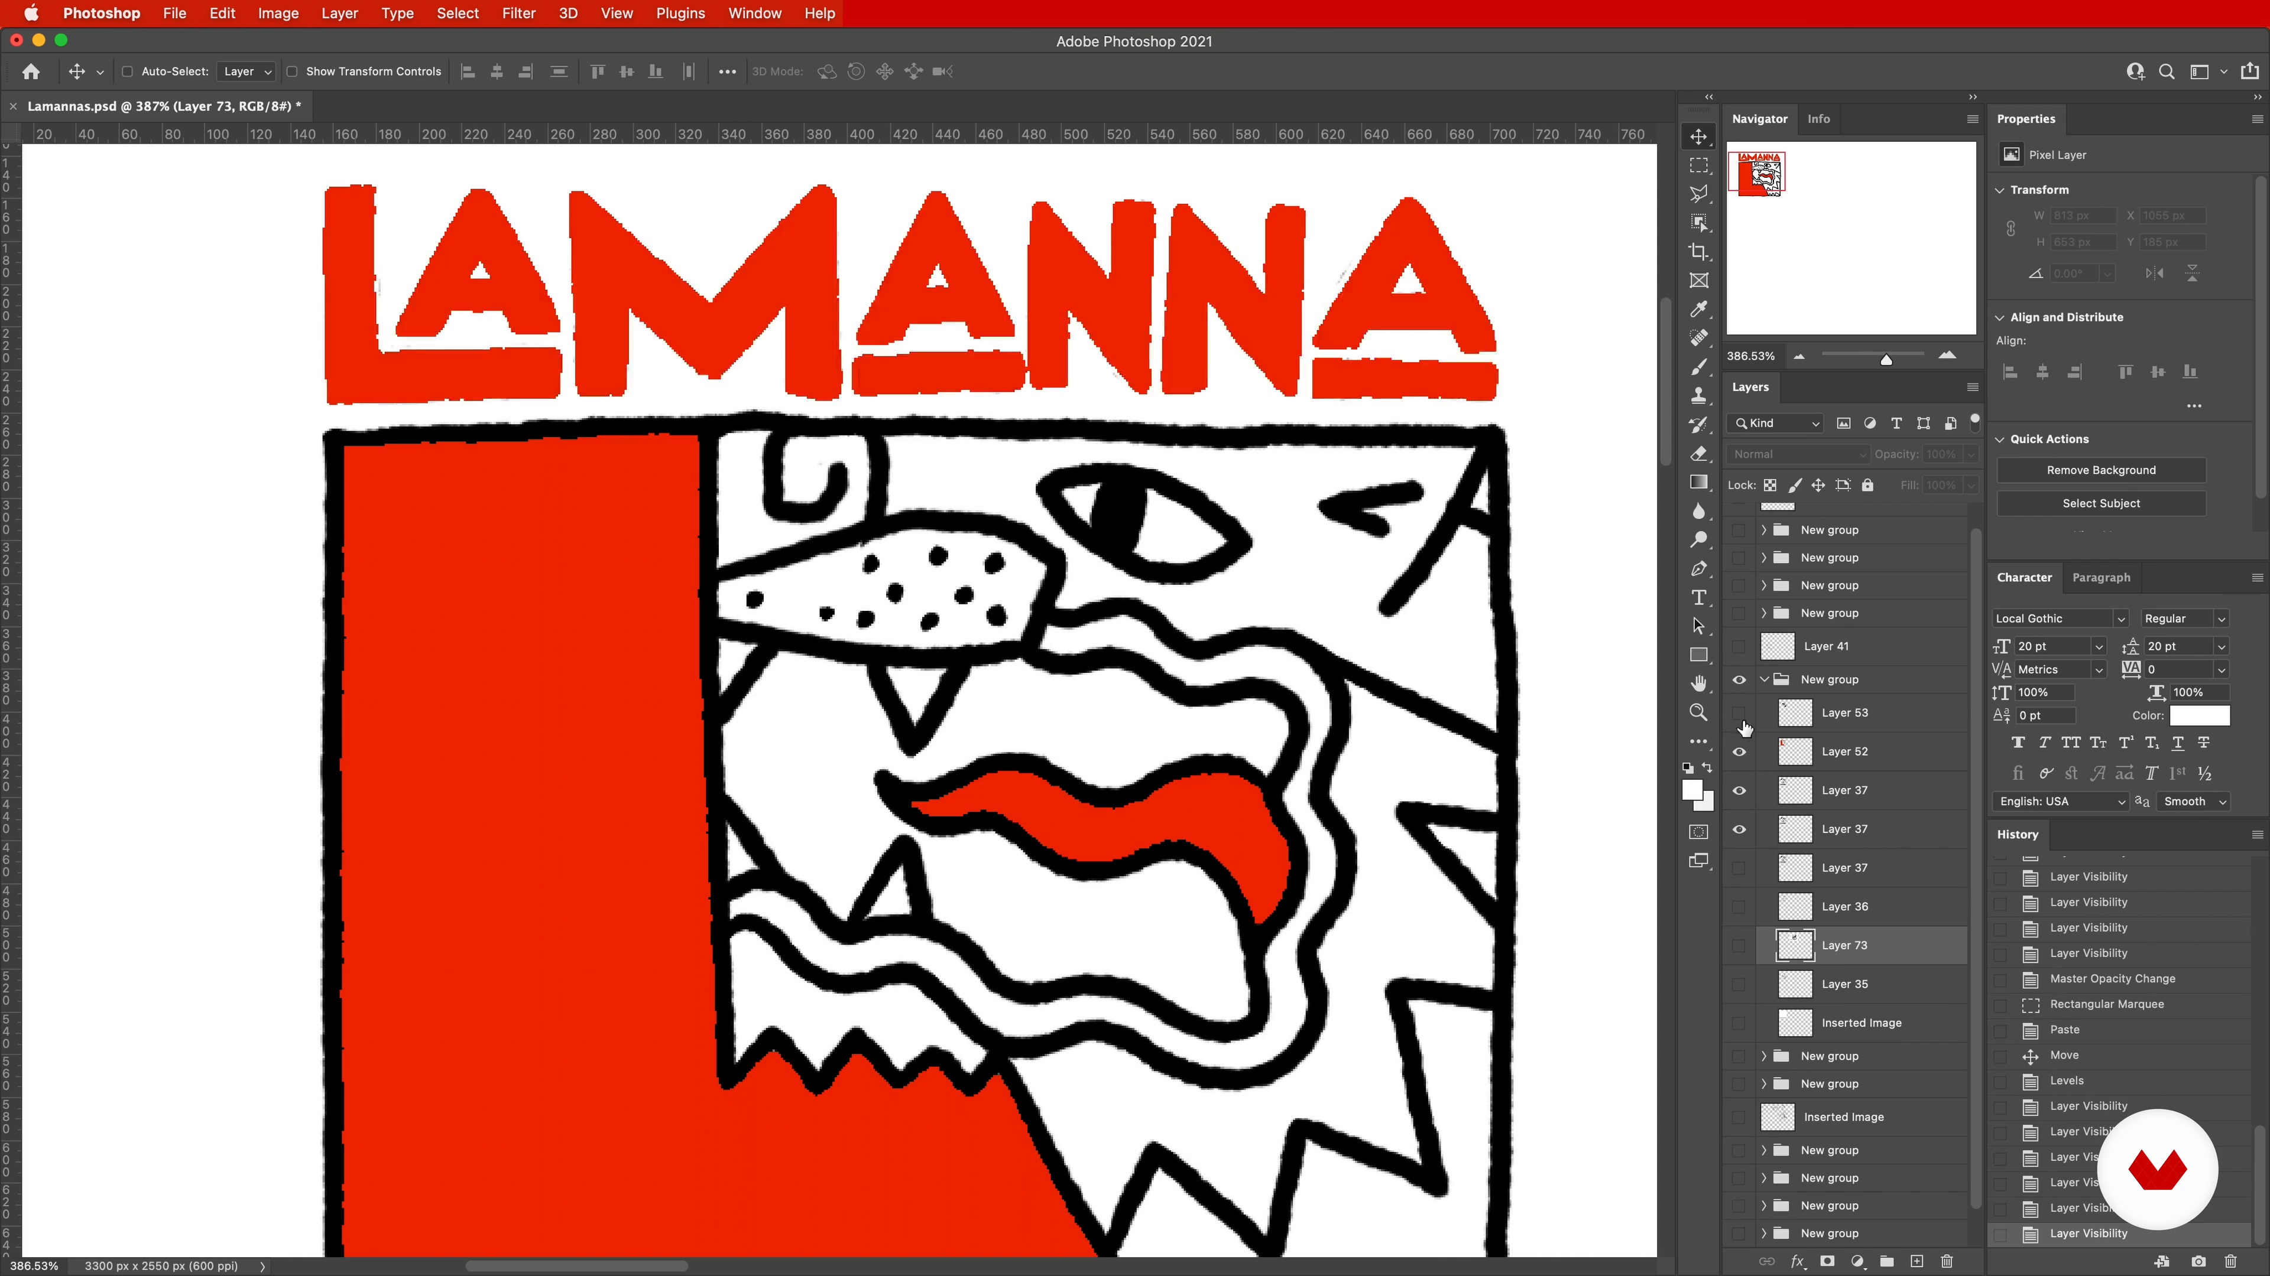Collapse the expanded New group folder
Image resolution: width=2270 pixels, height=1276 pixels.
1764,680
